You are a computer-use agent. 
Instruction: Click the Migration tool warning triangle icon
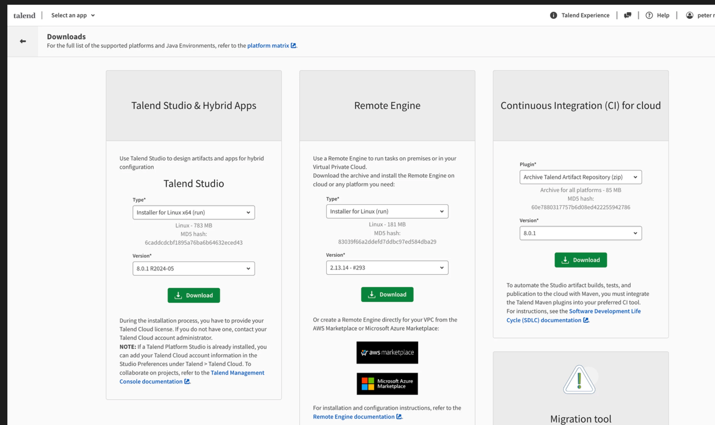point(579,379)
